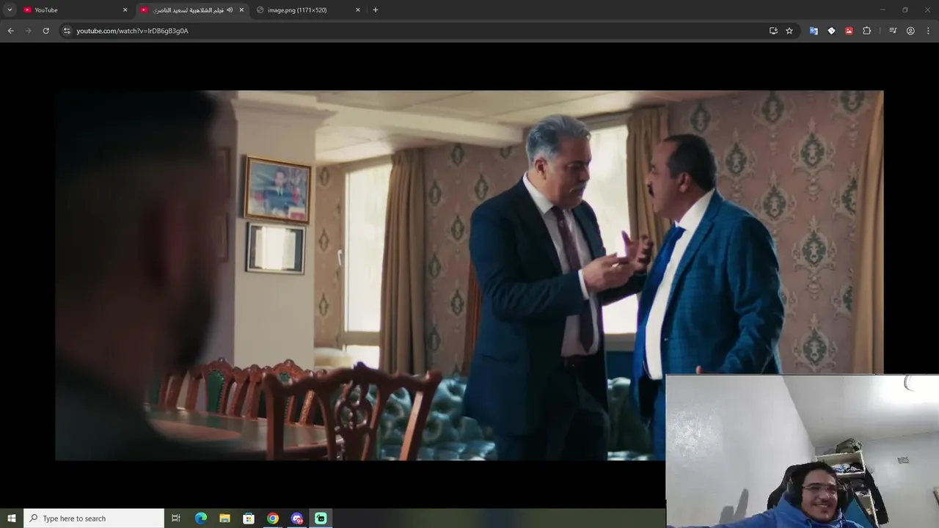The width and height of the screenshot is (939, 528).
Task: Open the green recording app on taskbar
Action: (x=321, y=518)
